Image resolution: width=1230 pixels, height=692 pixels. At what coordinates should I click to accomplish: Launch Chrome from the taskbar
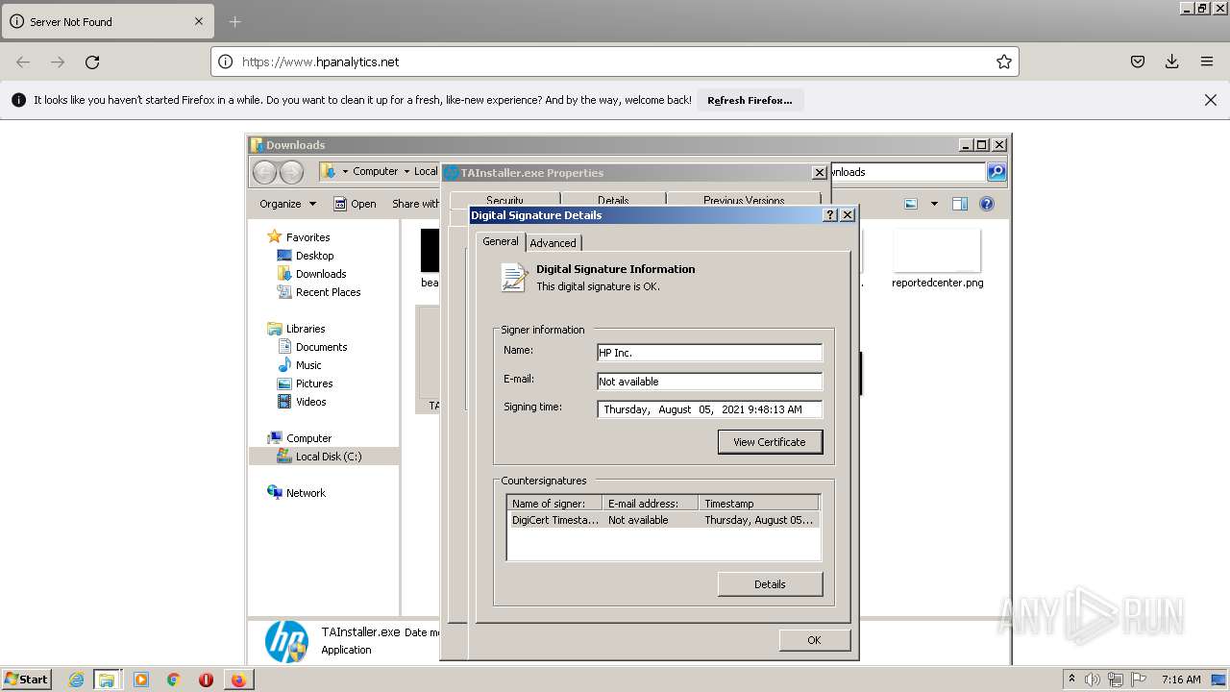173,680
